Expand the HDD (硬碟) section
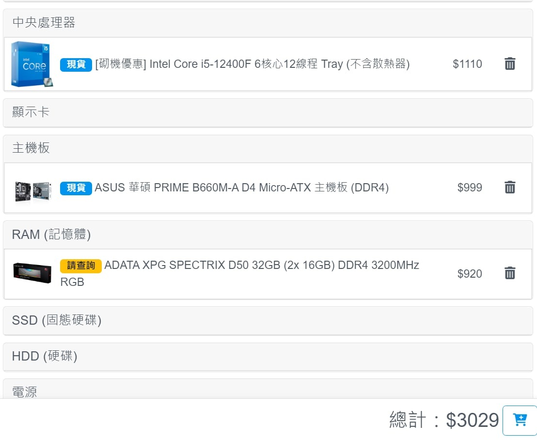 click(268, 357)
